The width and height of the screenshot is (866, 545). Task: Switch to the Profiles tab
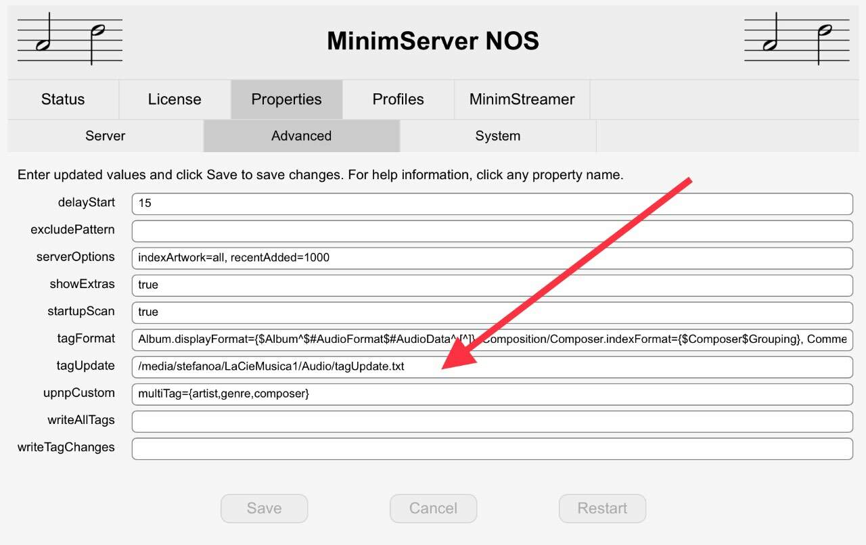tap(398, 99)
